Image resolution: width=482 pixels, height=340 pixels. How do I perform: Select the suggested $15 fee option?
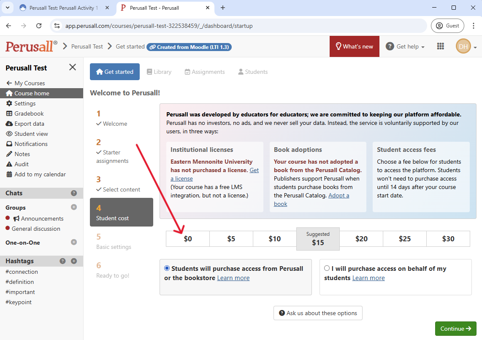click(318, 239)
